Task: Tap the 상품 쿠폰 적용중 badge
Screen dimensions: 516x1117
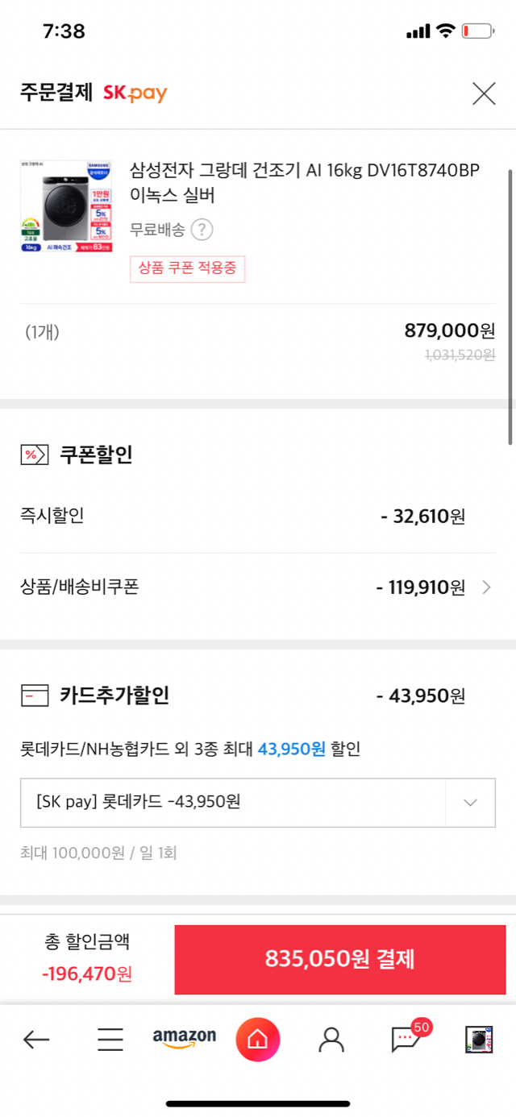Action: point(188,268)
